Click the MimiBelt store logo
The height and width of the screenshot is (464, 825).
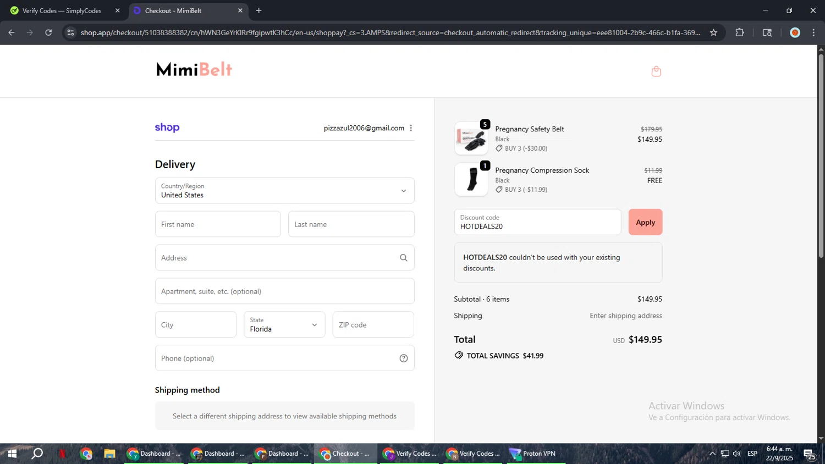pos(194,69)
